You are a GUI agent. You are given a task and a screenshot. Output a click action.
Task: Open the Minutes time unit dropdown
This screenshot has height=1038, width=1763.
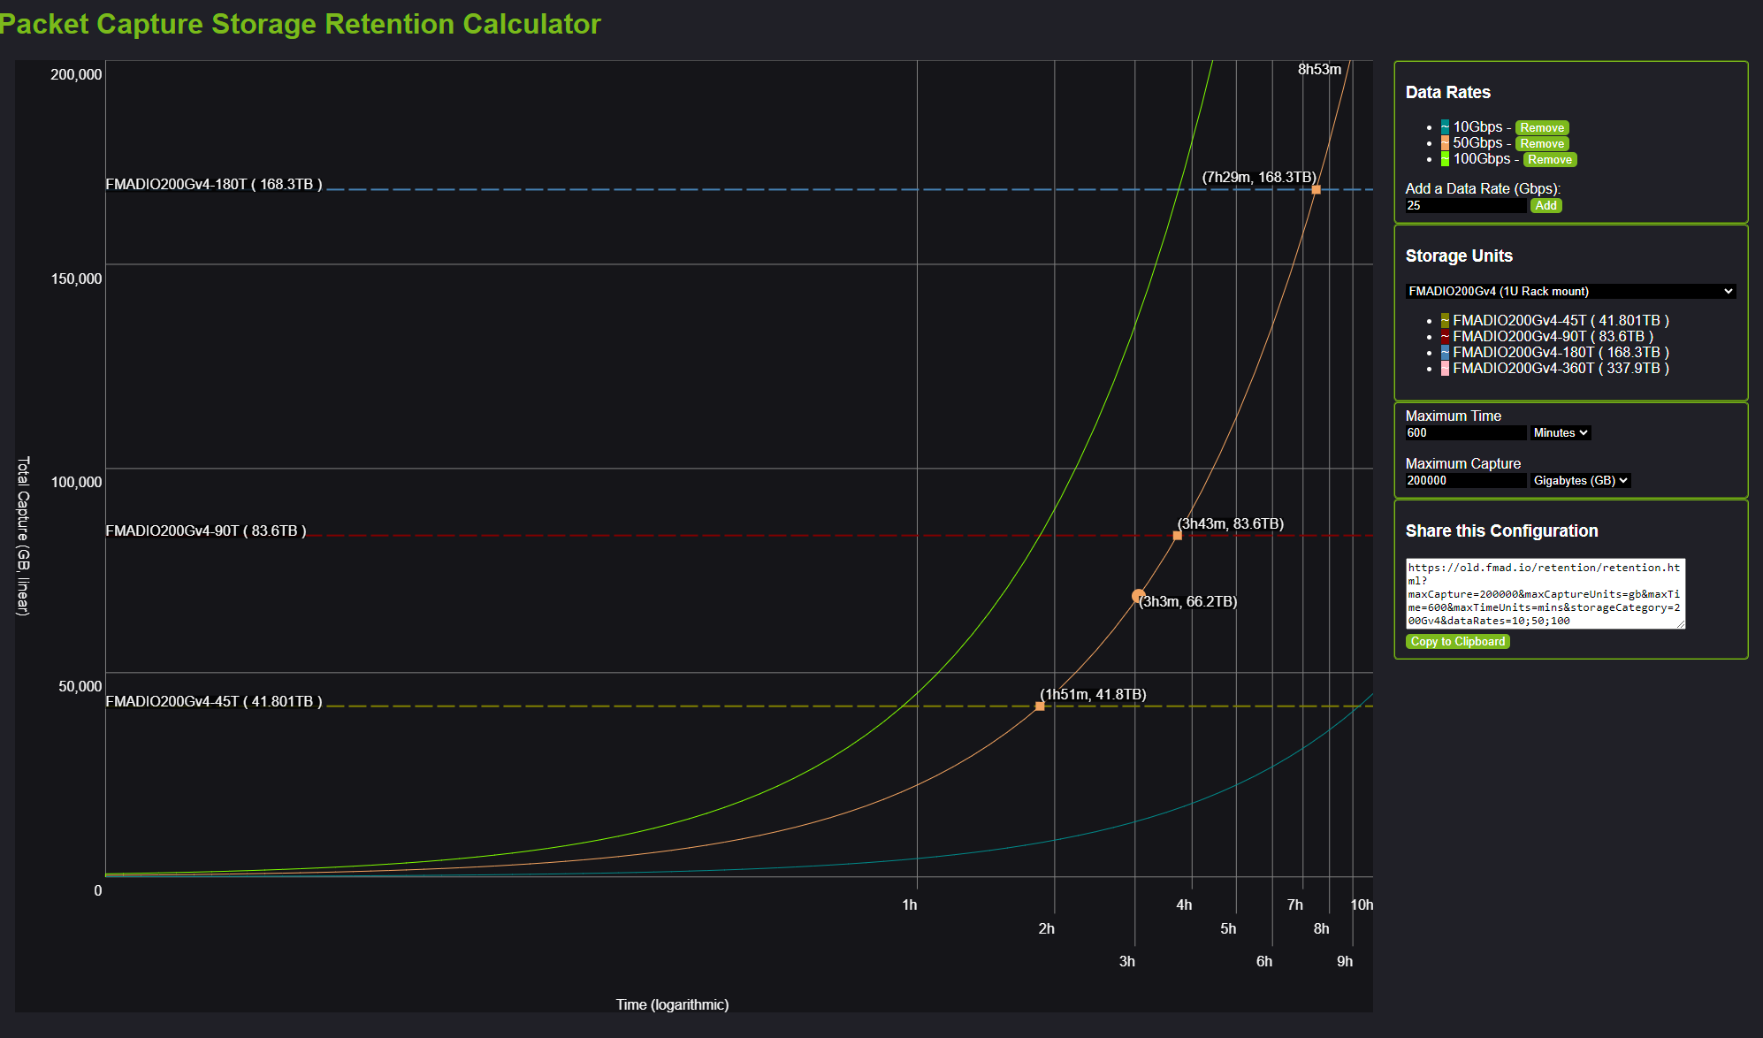1561,433
